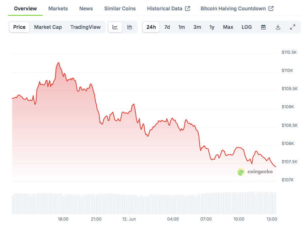Show the 1y price range
This screenshot has width=305, height=227.
tap(212, 27)
